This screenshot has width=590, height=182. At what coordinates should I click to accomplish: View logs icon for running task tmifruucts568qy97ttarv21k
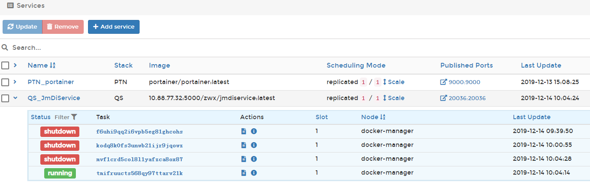click(x=244, y=173)
